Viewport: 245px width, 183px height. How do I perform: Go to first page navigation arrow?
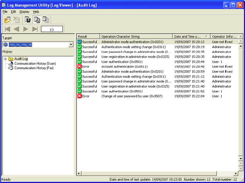point(7,29)
